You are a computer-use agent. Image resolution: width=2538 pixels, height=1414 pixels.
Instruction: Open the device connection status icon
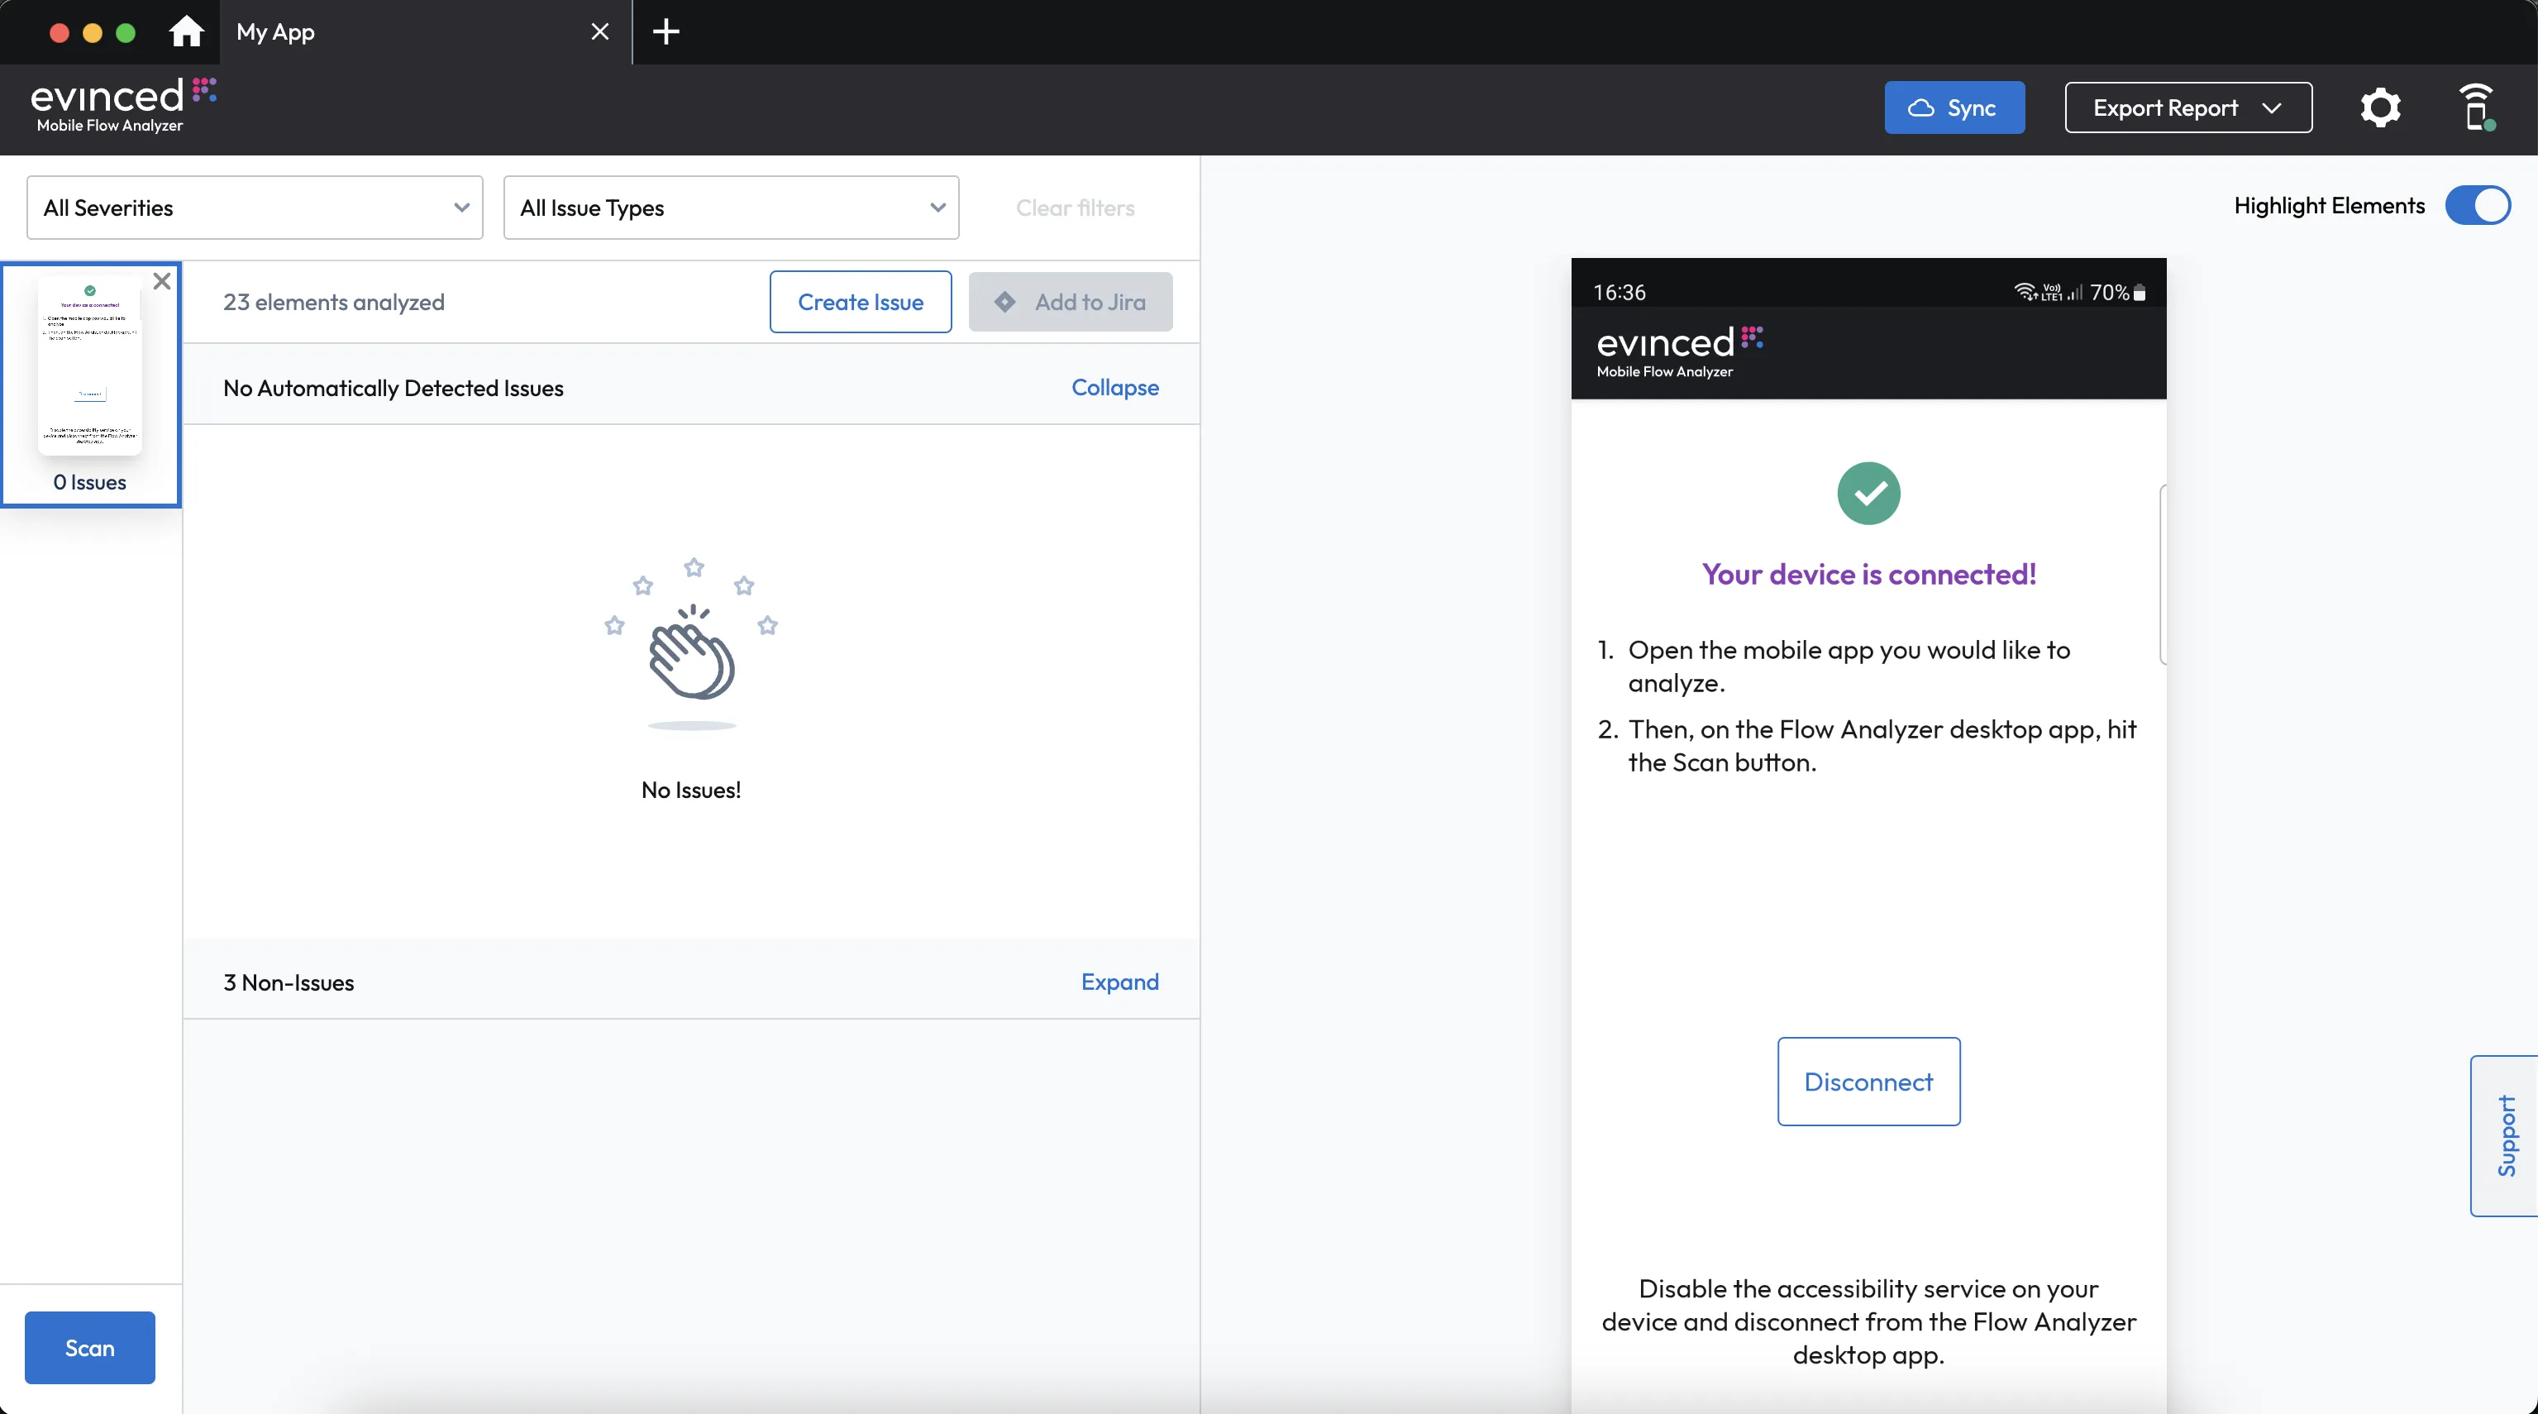tap(2476, 107)
